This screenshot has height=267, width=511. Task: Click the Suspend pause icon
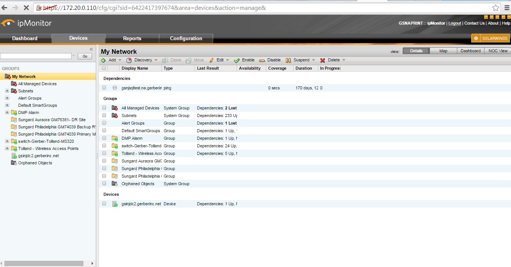(288, 60)
